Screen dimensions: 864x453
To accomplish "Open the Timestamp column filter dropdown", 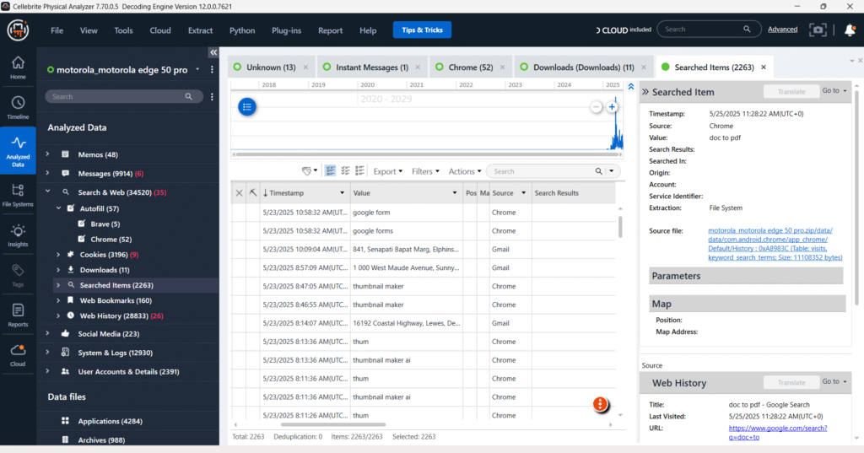I will click(x=343, y=193).
